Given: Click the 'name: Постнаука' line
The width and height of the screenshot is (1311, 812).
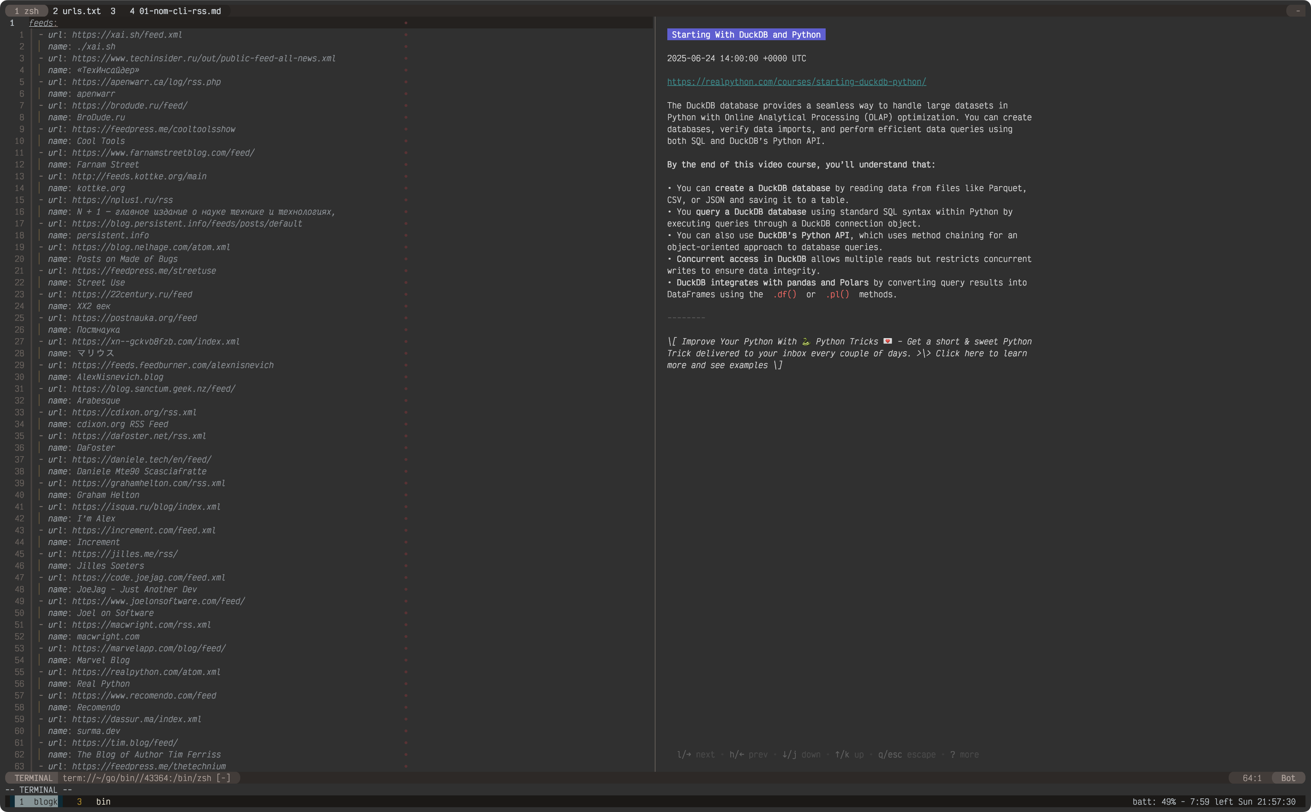Looking at the screenshot, I should pyautogui.click(x=84, y=330).
